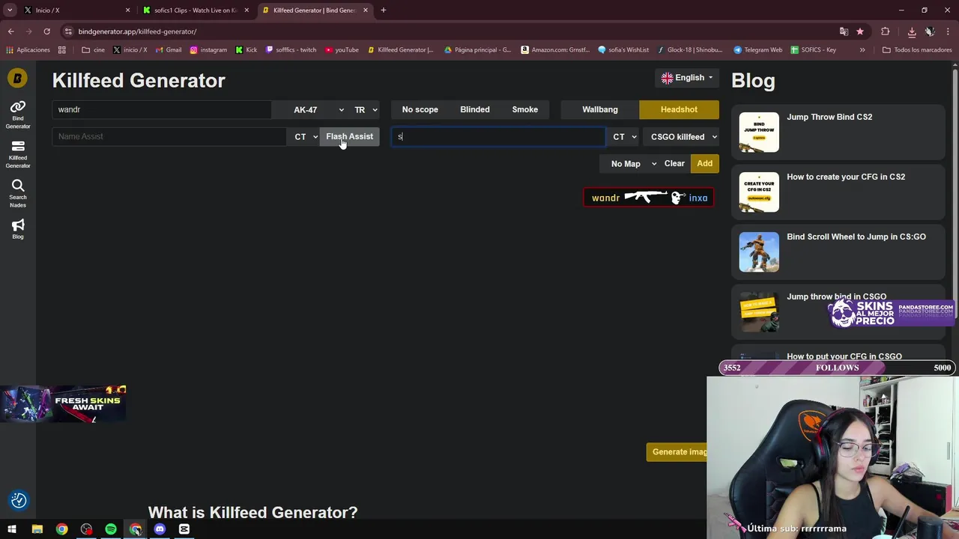The width and height of the screenshot is (959, 539).
Task: Translate this page icon in address bar
Action: [x=844, y=31]
